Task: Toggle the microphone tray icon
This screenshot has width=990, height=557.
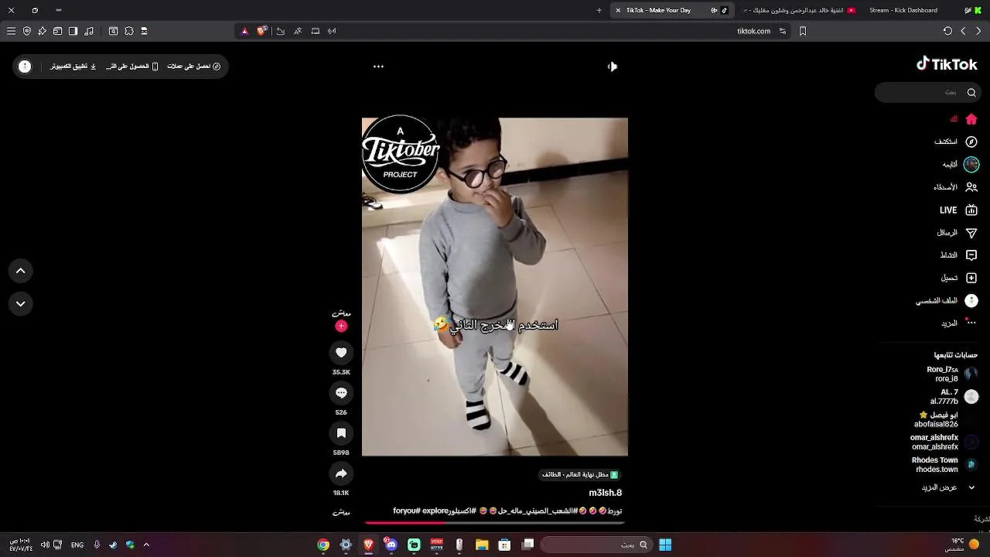Action: (97, 545)
